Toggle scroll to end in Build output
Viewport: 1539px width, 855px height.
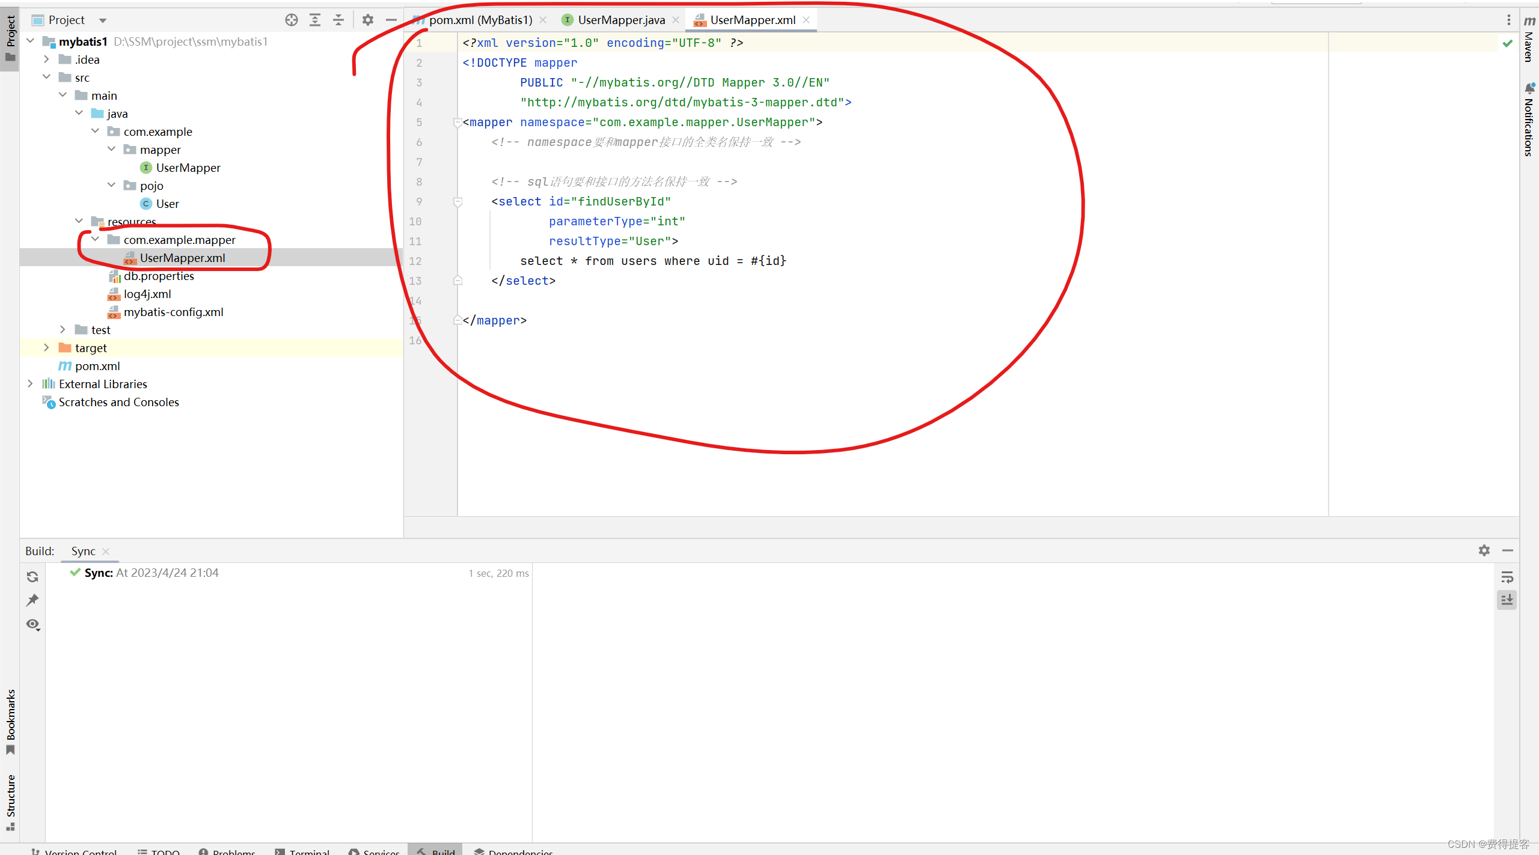pos(1507,600)
